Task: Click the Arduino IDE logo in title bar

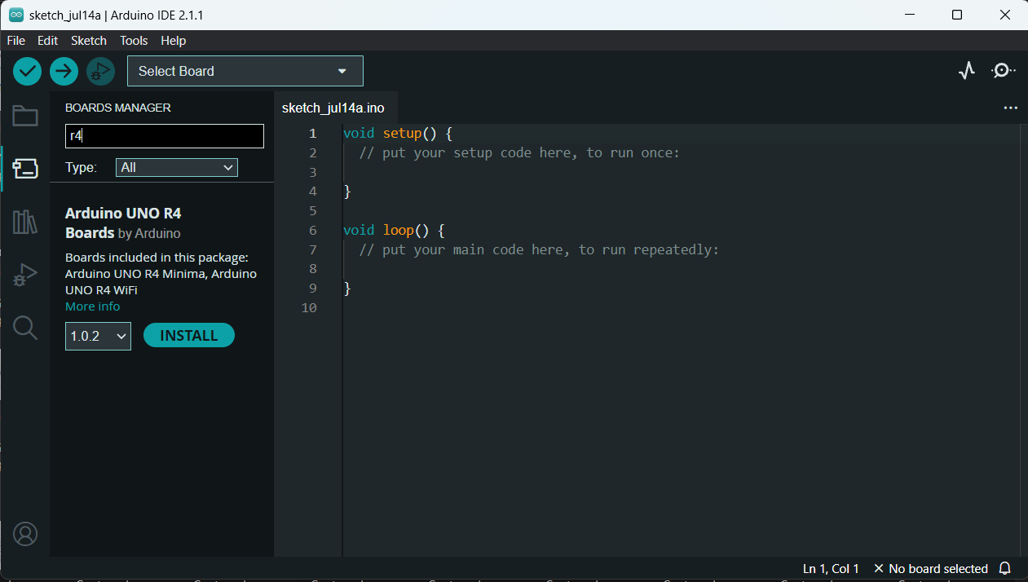Action: point(15,15)
